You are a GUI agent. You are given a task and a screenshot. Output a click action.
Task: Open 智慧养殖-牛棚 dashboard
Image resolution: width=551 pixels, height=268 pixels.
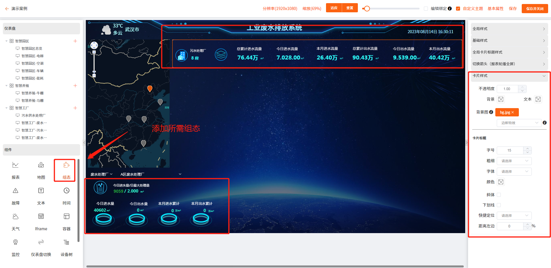(32, 93)
